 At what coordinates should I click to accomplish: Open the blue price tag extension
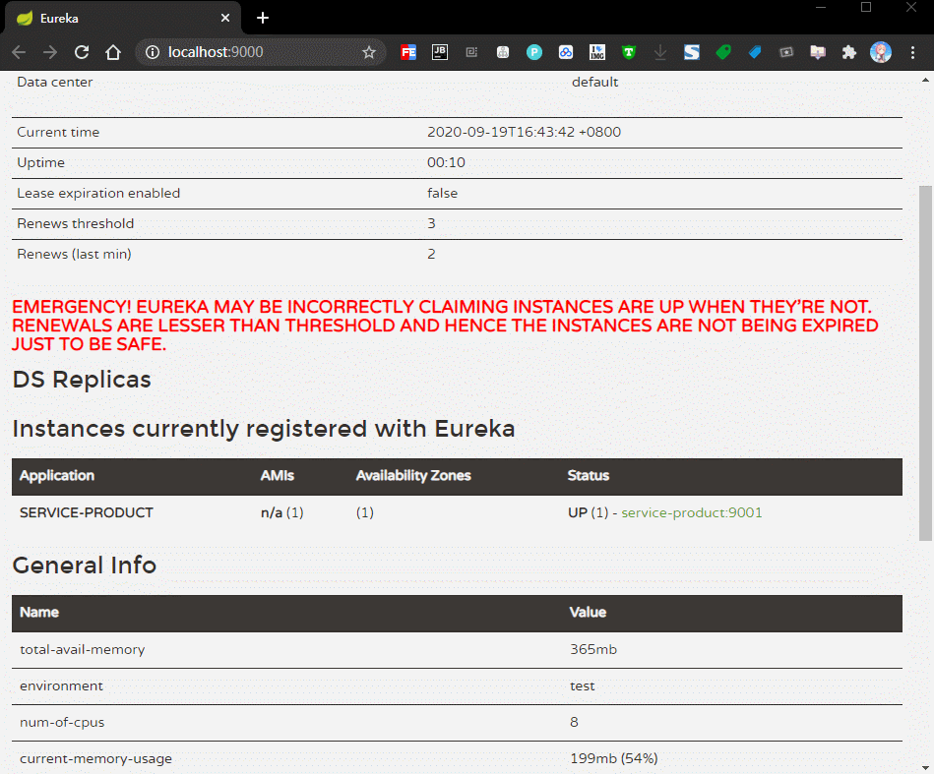(755, 52)
